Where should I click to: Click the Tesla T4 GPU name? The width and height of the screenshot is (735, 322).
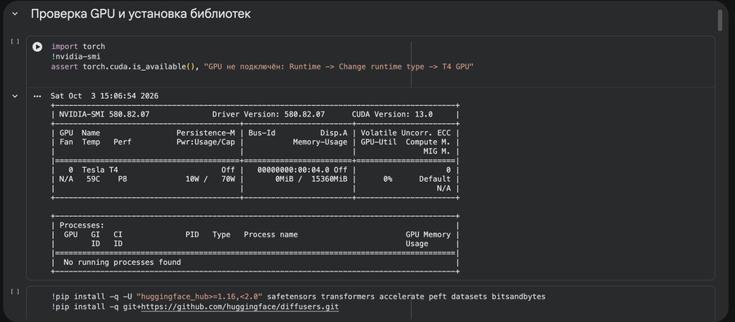click(100, 170)
